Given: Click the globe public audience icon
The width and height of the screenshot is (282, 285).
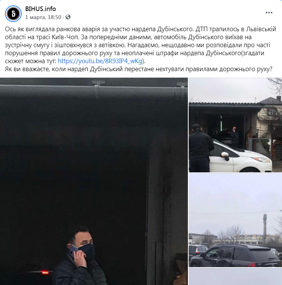Looking at the screenshot, I should click(68, 17).
